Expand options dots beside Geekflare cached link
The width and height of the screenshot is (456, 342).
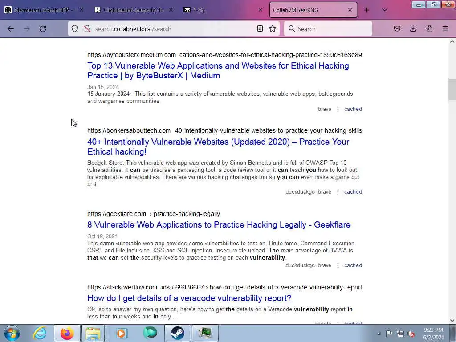click(x=338, y=265)
